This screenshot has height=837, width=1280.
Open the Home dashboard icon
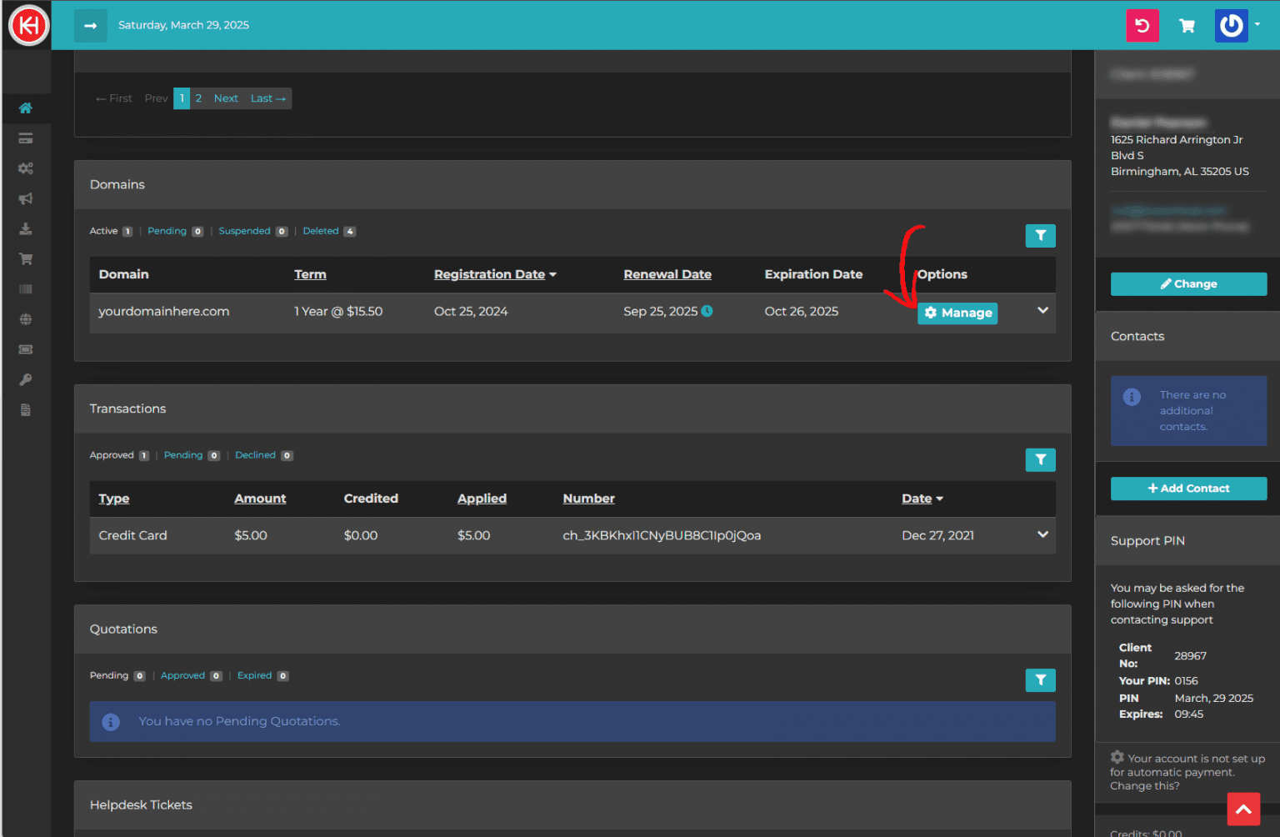26,108
